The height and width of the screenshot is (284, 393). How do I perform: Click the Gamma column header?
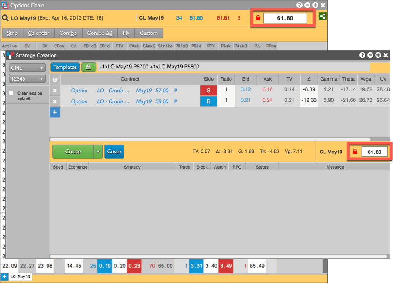pyautogui.click(x=328, y=79)
